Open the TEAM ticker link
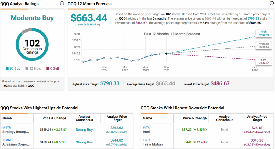The image size is (275, 149). click(6, 140)
